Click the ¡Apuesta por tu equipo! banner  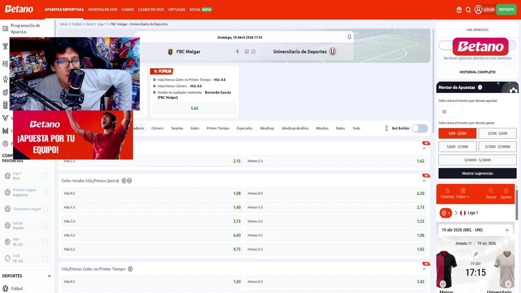pyautogui.click(x=73, y=135)
